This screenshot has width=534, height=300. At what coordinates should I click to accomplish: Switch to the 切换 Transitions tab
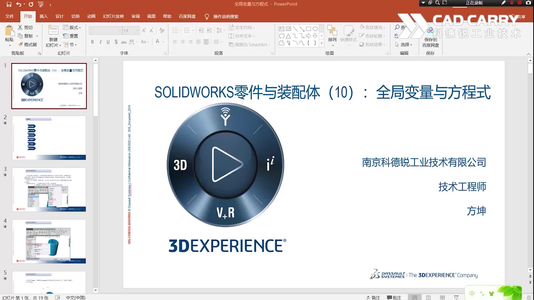(75, 16)
